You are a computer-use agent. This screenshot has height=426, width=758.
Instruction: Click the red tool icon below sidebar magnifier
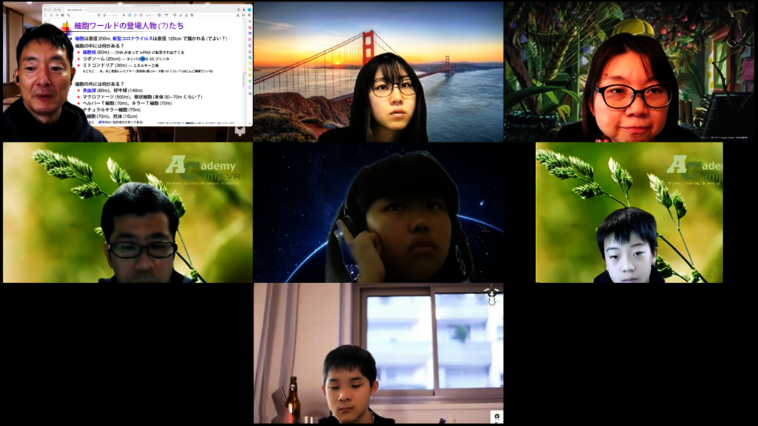click(x=249, y=27)
